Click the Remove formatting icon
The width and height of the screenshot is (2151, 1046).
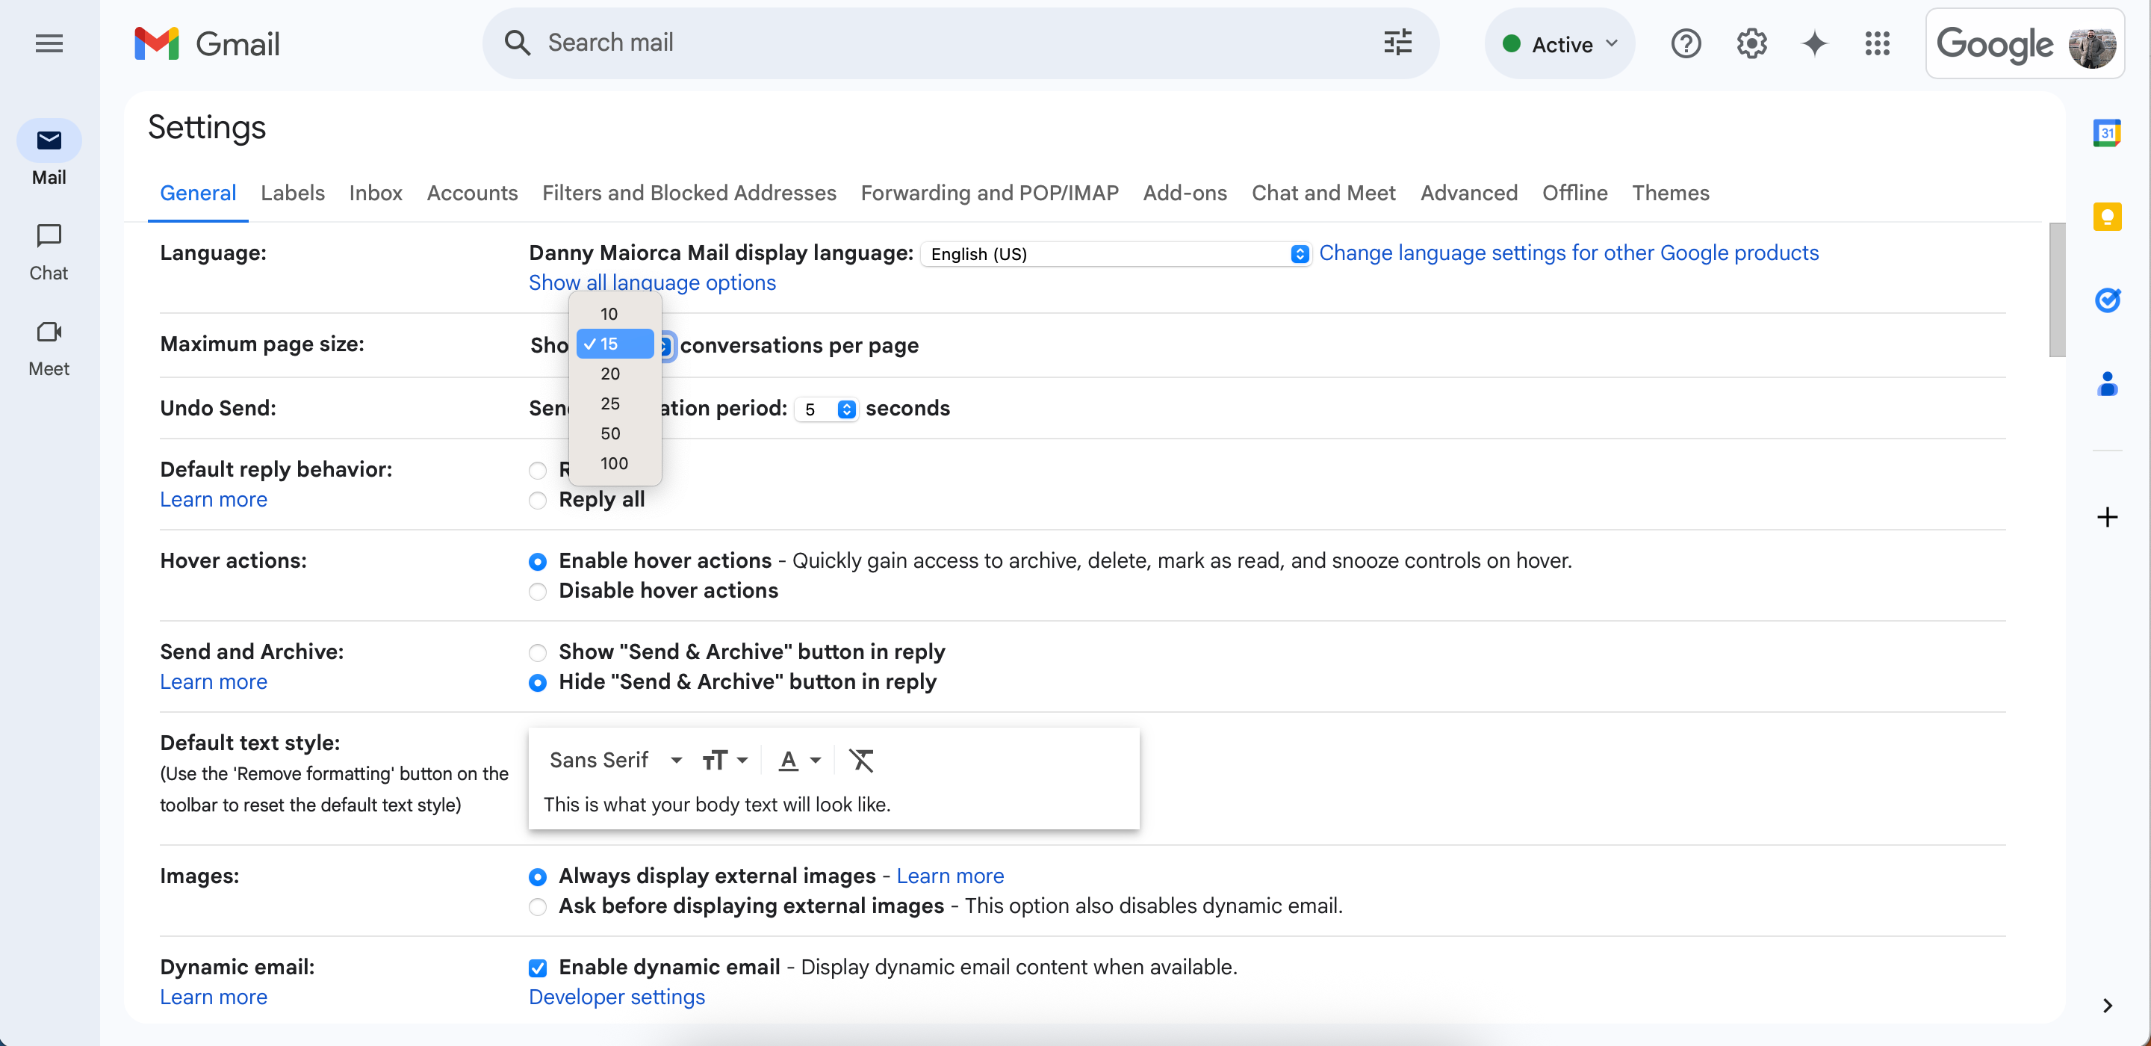862,761
